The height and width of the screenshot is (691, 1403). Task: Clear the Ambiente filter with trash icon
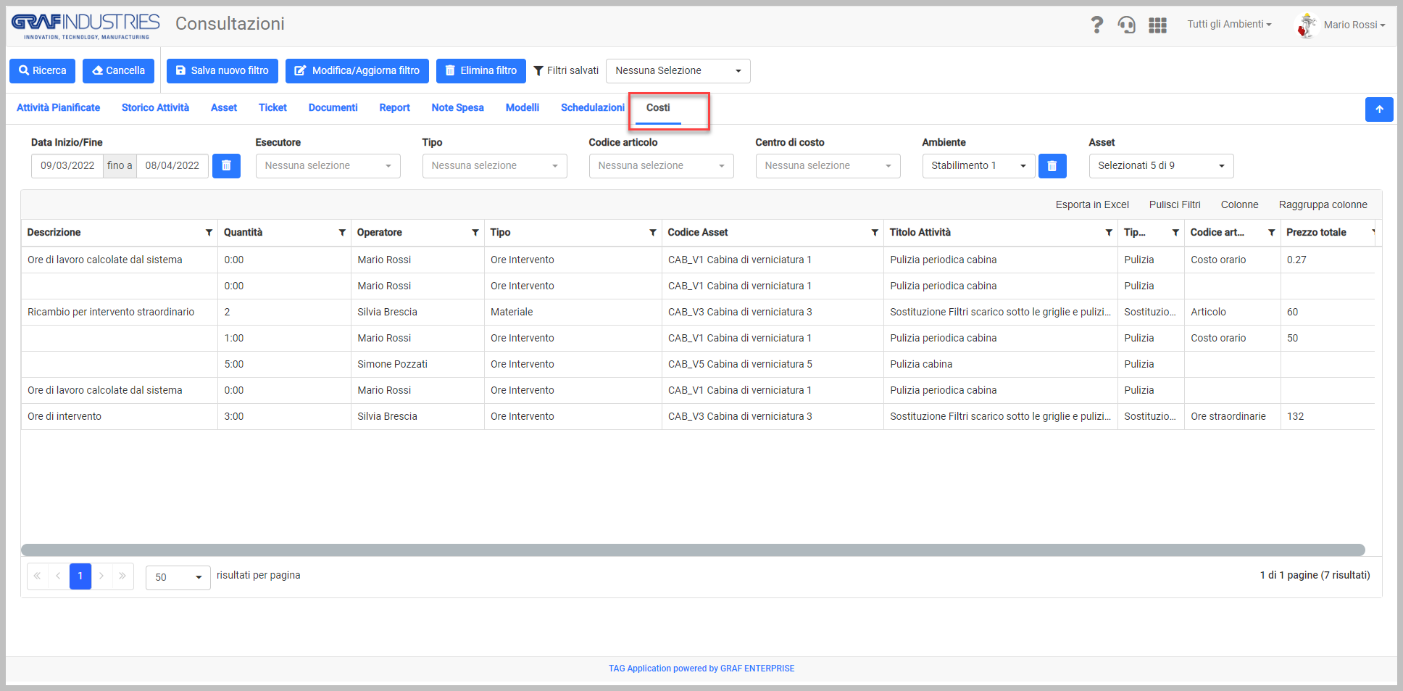[x=1052, y=166]
